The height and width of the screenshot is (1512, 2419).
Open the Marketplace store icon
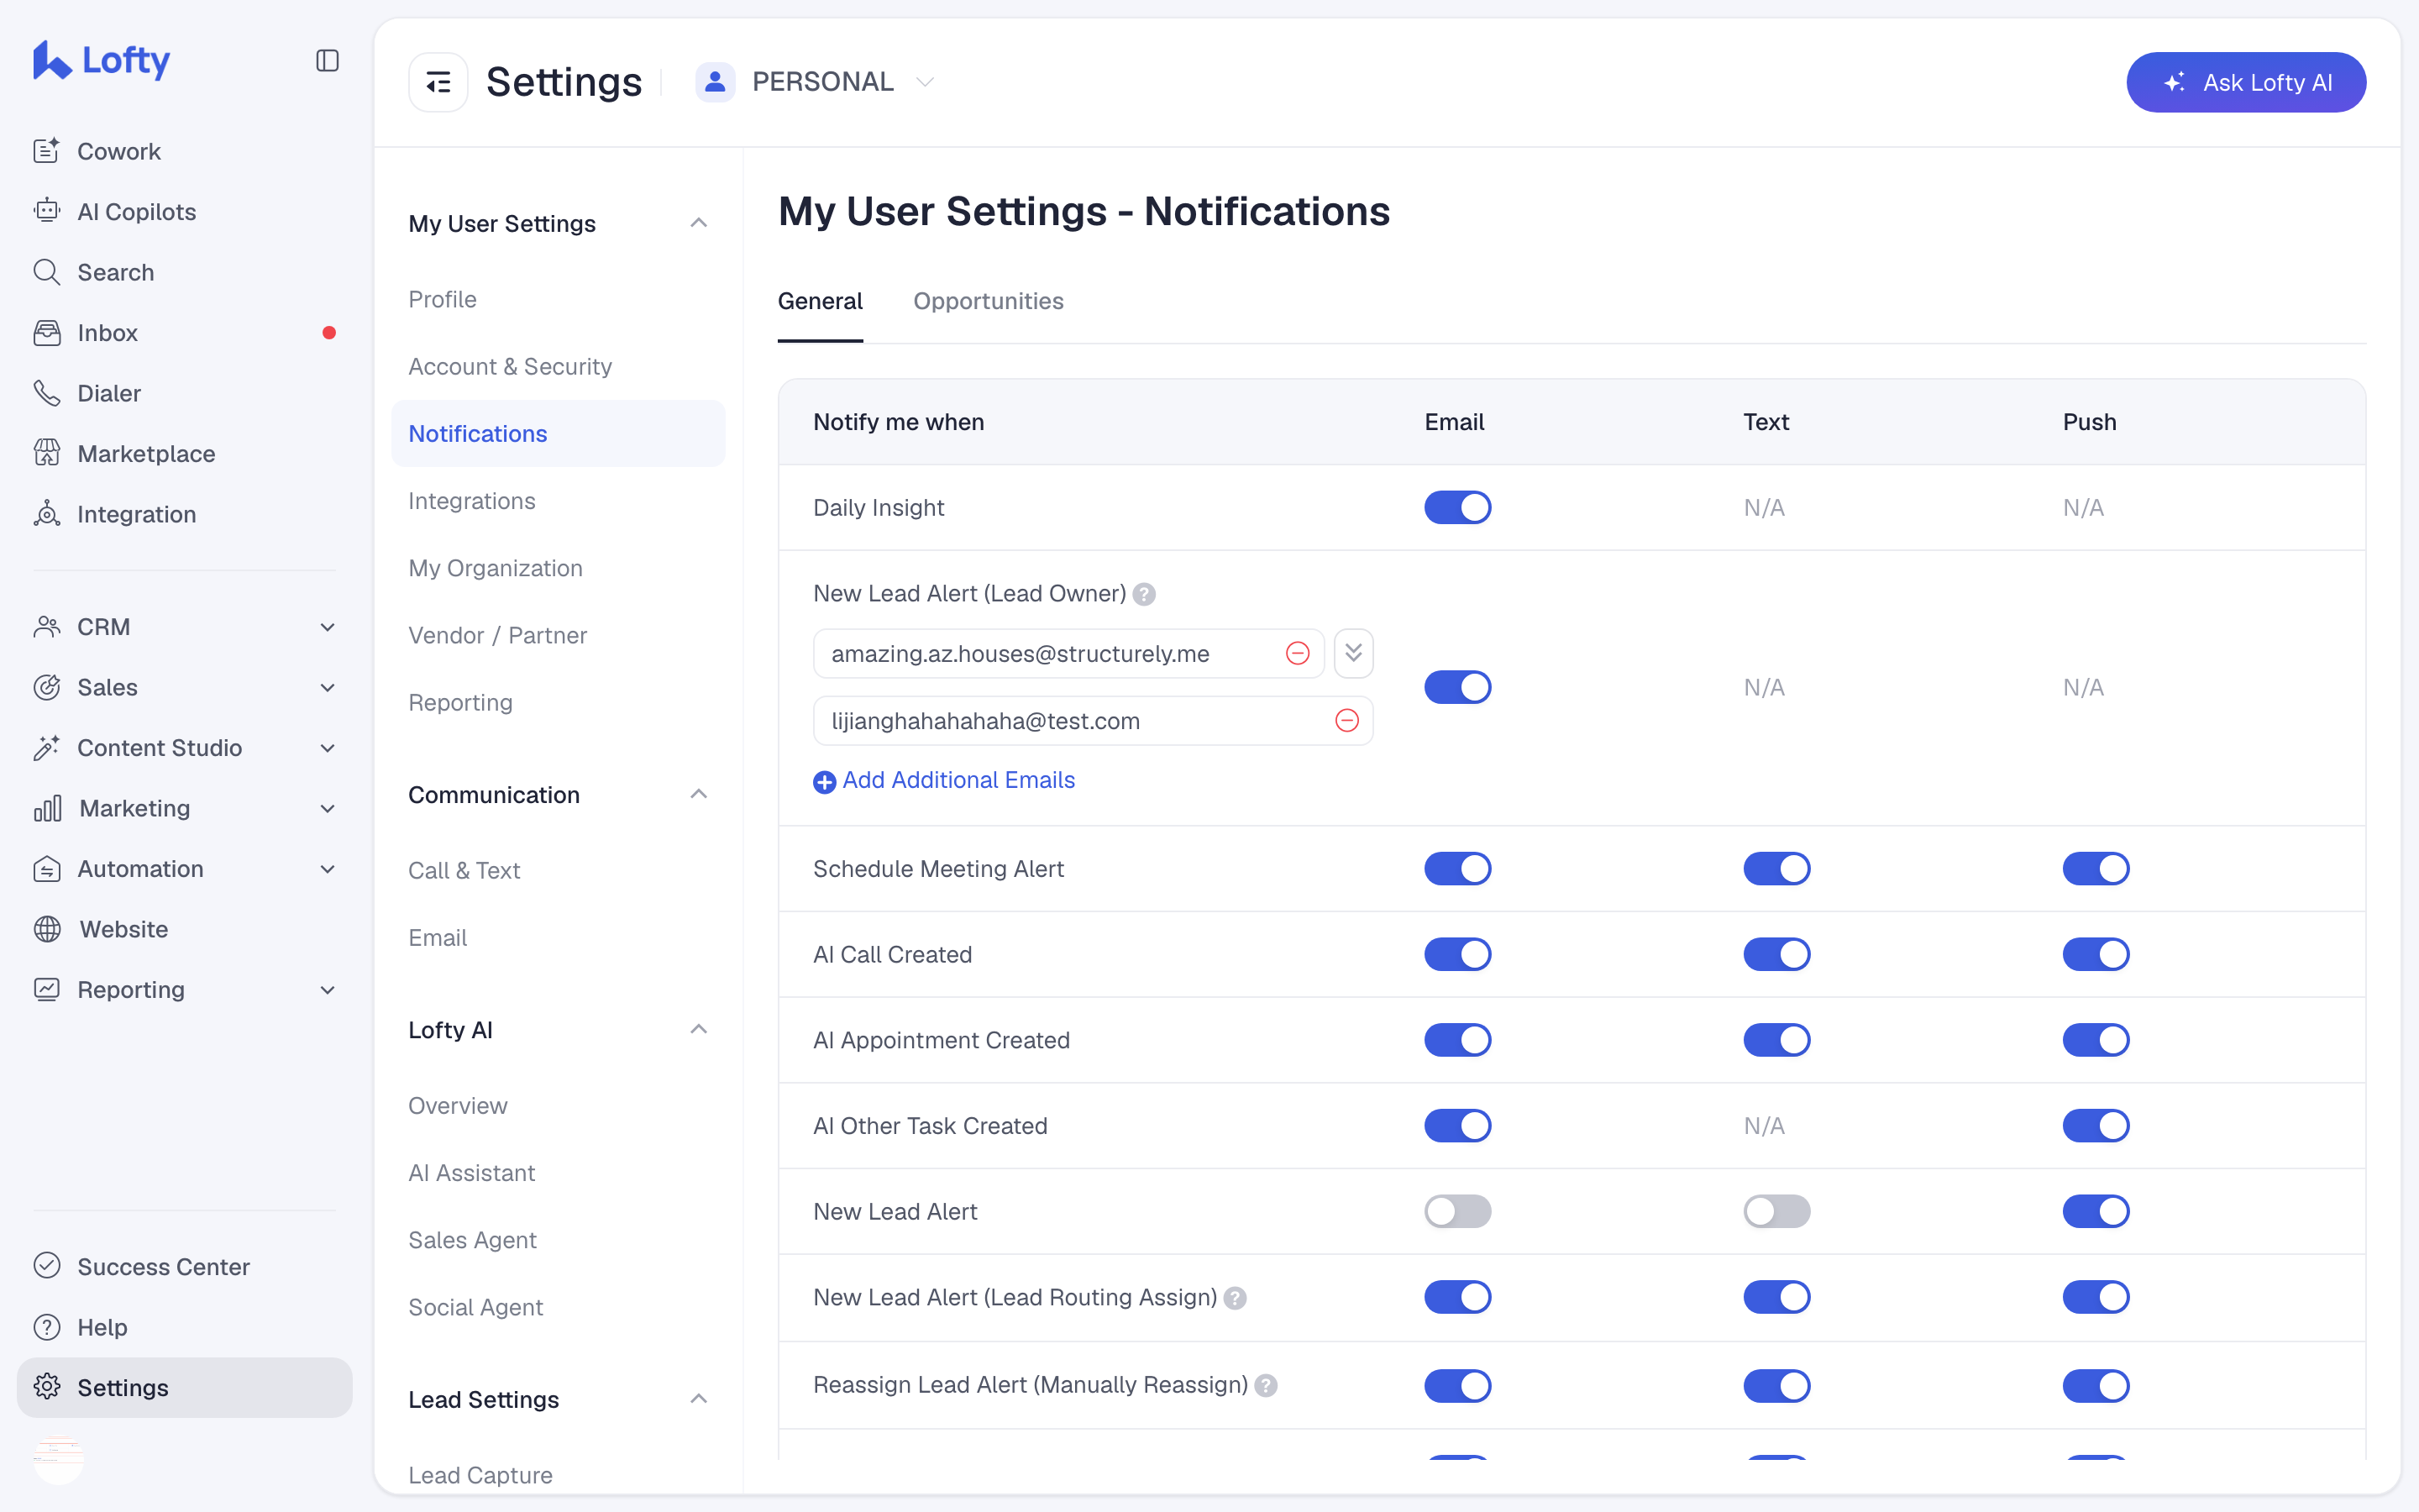(x=47, y=454)
